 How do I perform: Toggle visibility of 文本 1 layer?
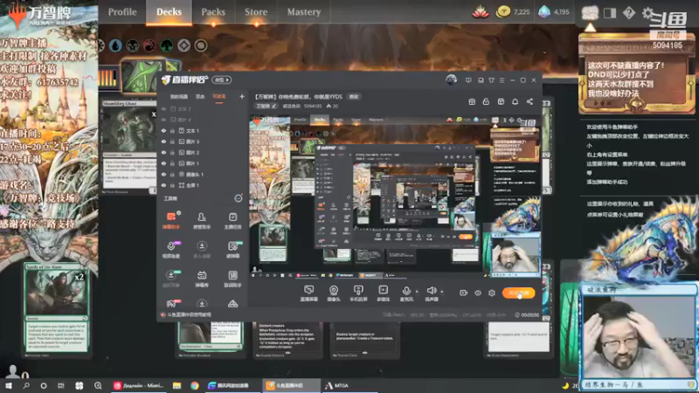click(x=163, y=130)
